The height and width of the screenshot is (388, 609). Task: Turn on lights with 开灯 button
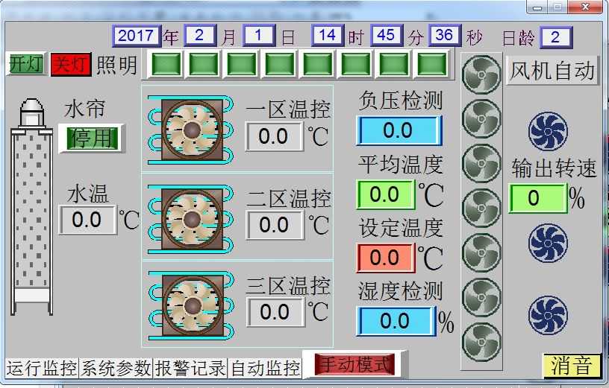(x=26, y=64)
